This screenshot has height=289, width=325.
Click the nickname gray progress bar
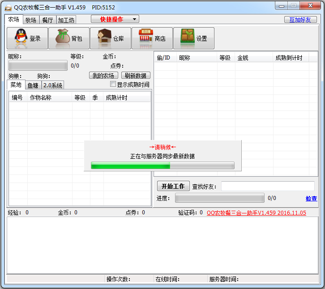pyautogui.click(x=38, y=66)
